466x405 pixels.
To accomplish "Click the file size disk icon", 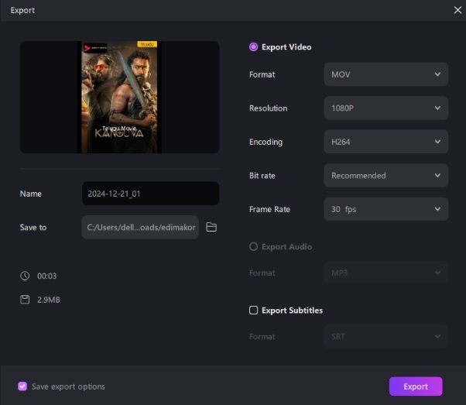I will click(25, 300).
